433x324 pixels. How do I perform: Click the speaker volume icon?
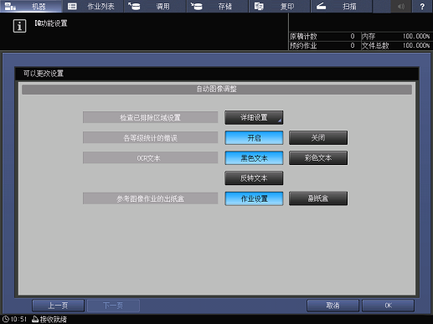[401, 6]
